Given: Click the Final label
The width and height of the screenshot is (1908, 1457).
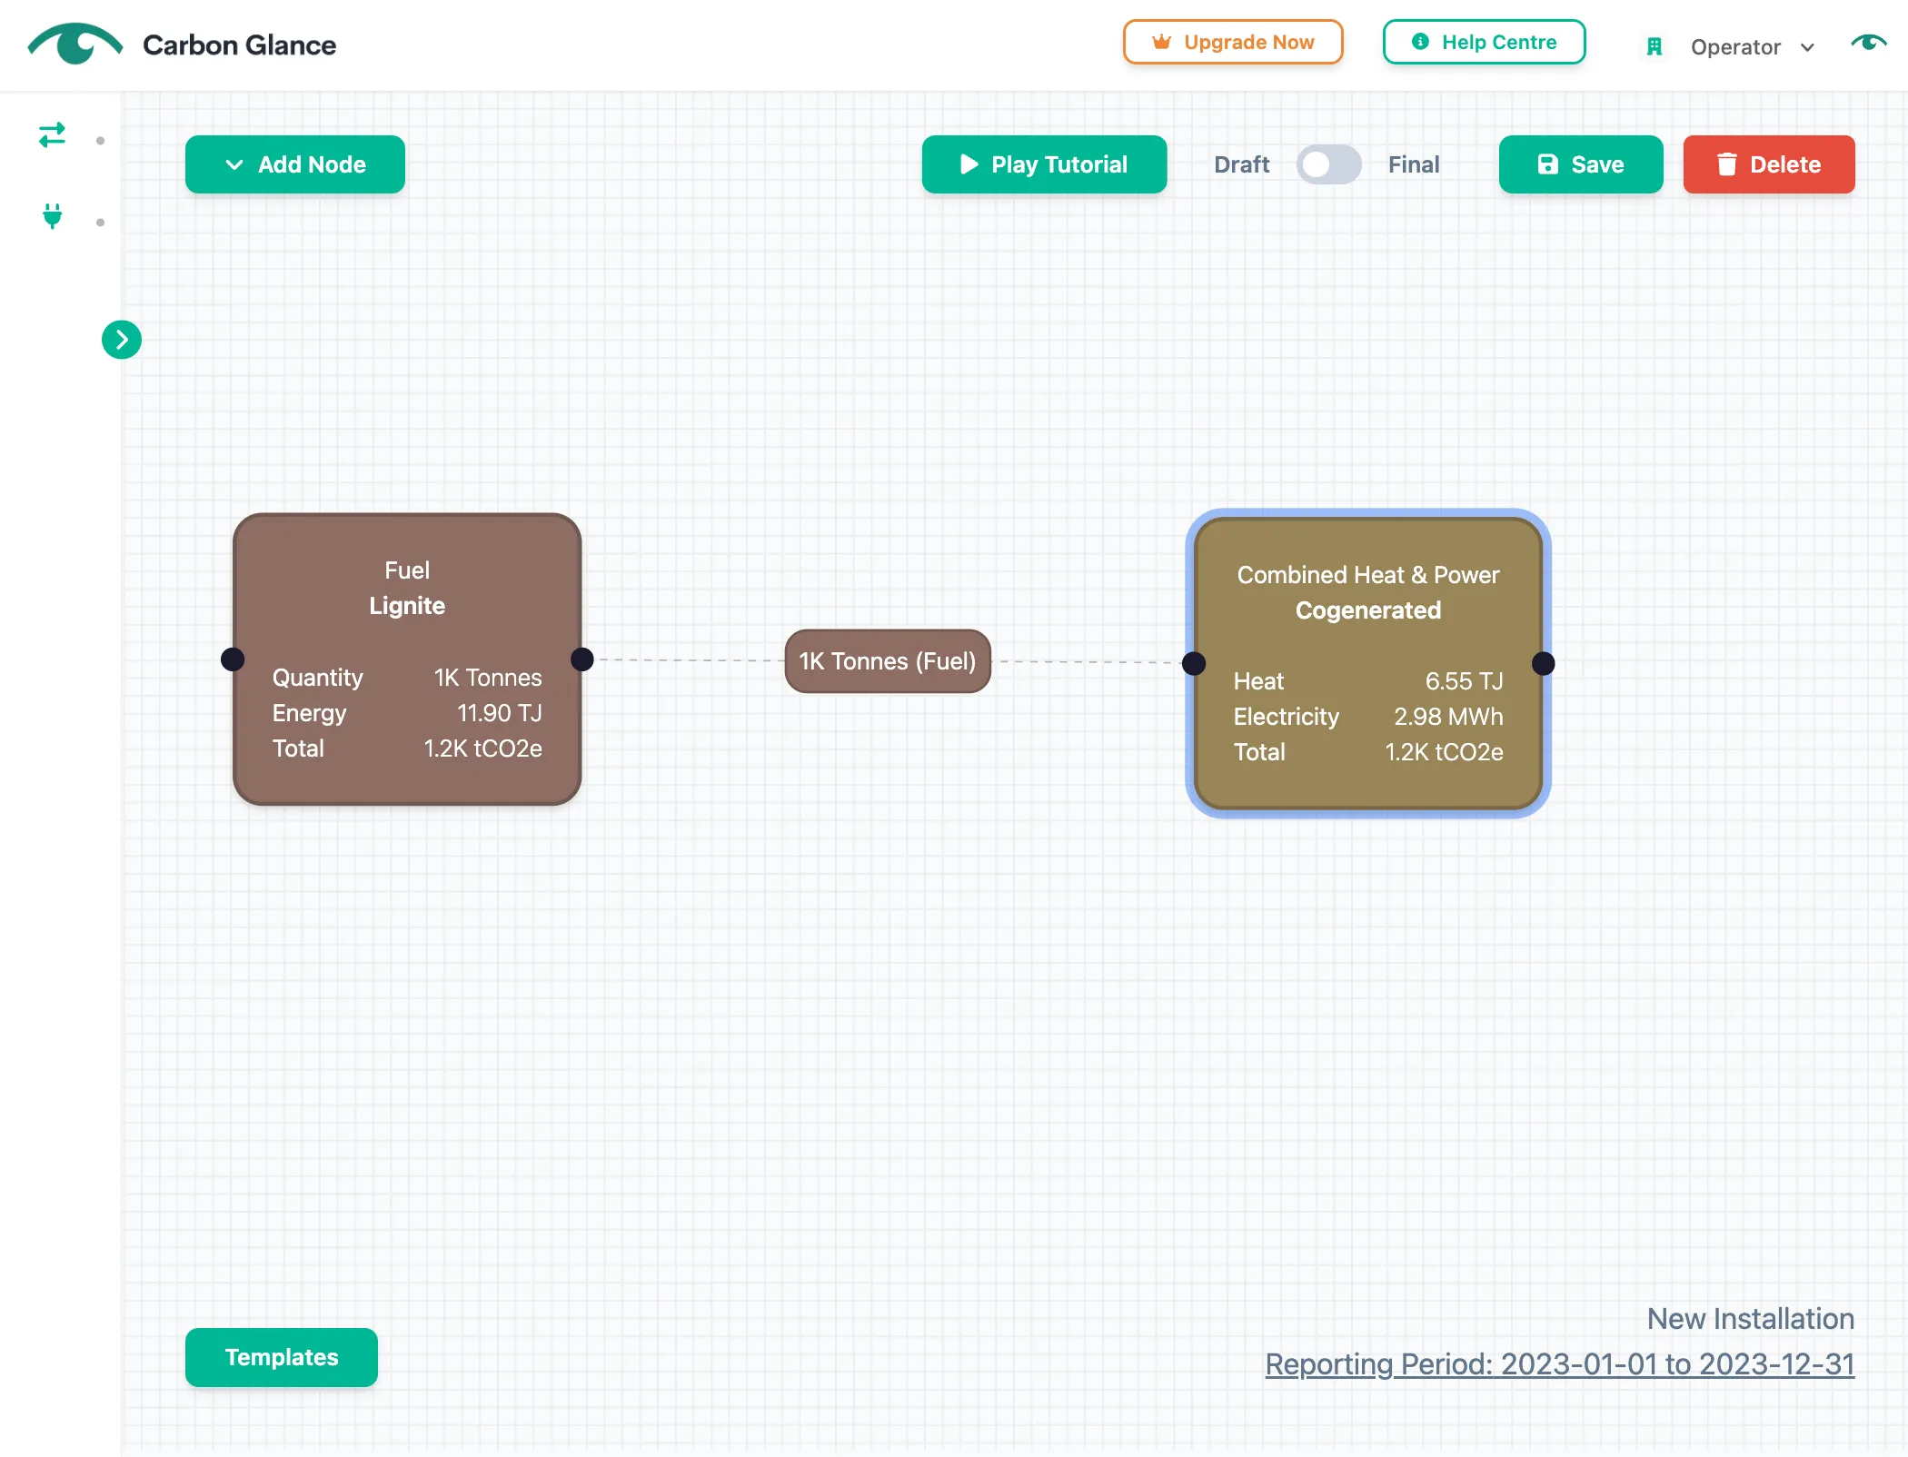Looking at the screenshot, I should (x=1414, y=164).
